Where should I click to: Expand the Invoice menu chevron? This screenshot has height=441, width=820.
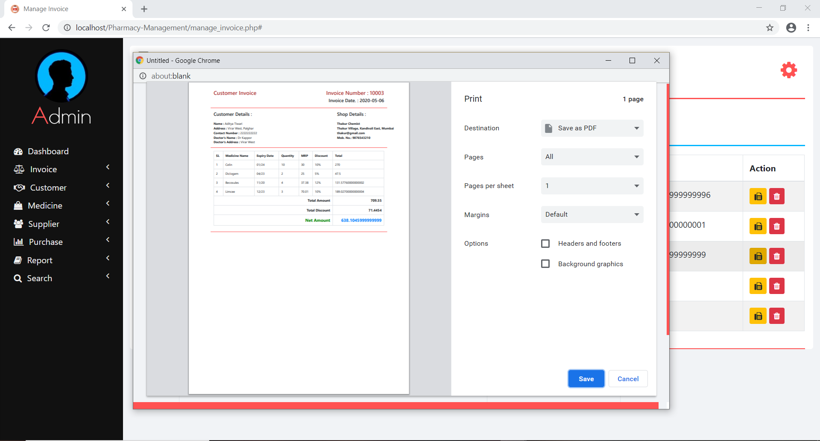[108, 167]
